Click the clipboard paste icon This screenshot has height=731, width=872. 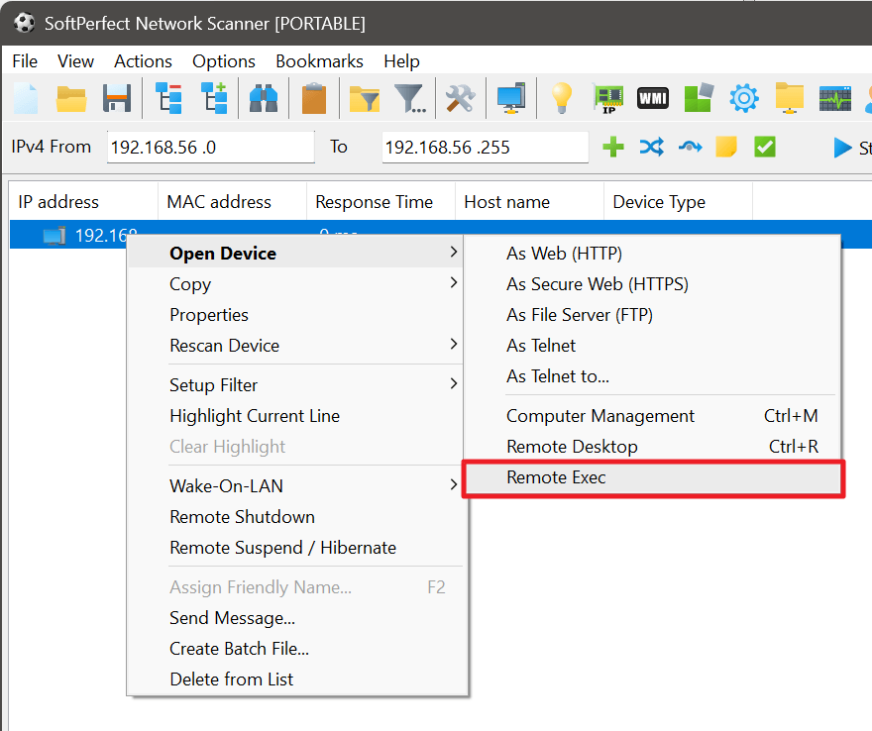click(x=314, y=99)
